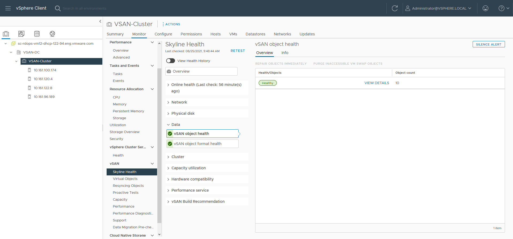Click PURGE INACCESSIBLE VM SWAP OBJECTS
This screenshot has width=513, height=239.
(348, 64)
